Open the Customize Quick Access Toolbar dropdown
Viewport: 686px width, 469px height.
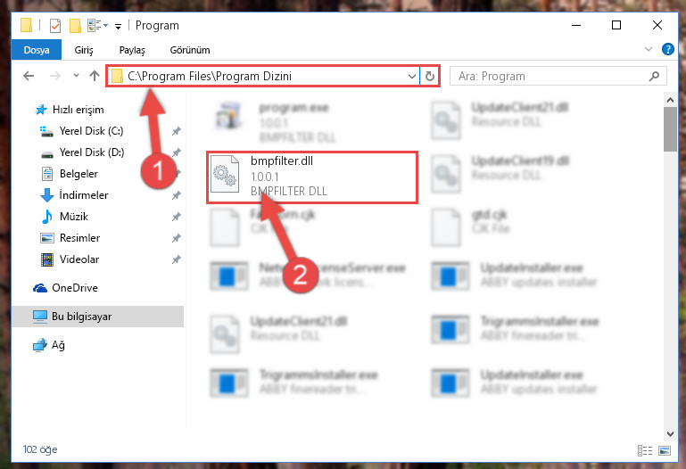118,27
